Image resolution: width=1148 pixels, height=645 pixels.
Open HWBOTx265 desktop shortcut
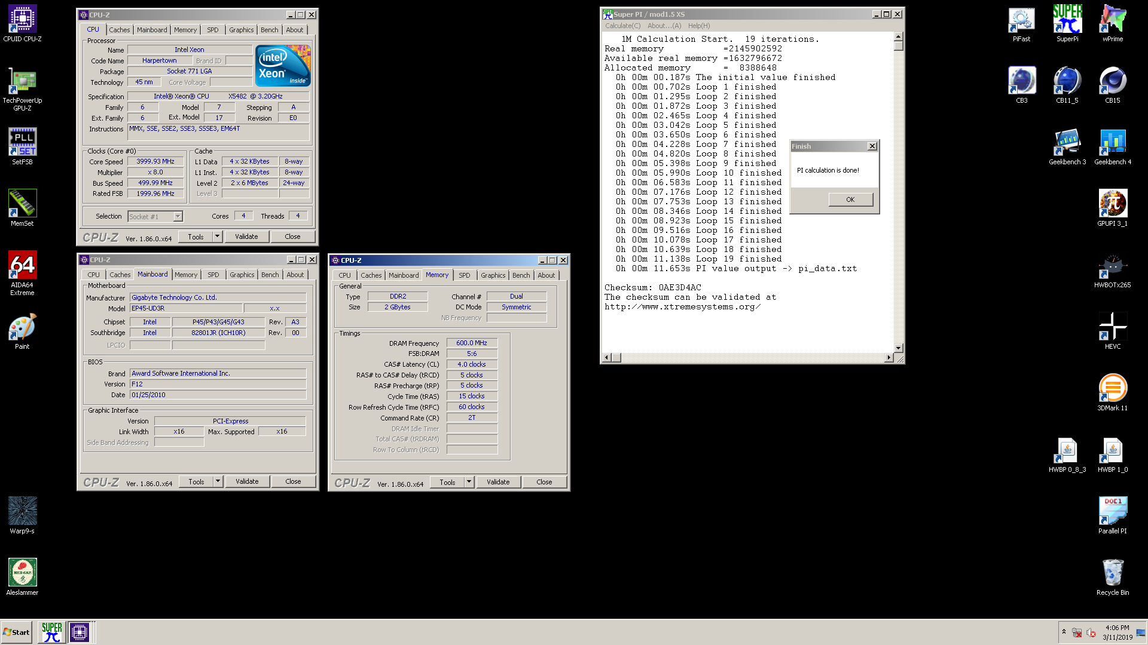(x=1113, y=269)
